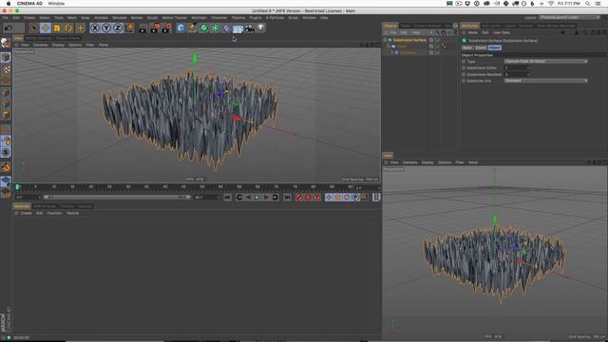The image size is (608, 342).
Task: Activate the Rotate tool
Action: tap(68, 28)
